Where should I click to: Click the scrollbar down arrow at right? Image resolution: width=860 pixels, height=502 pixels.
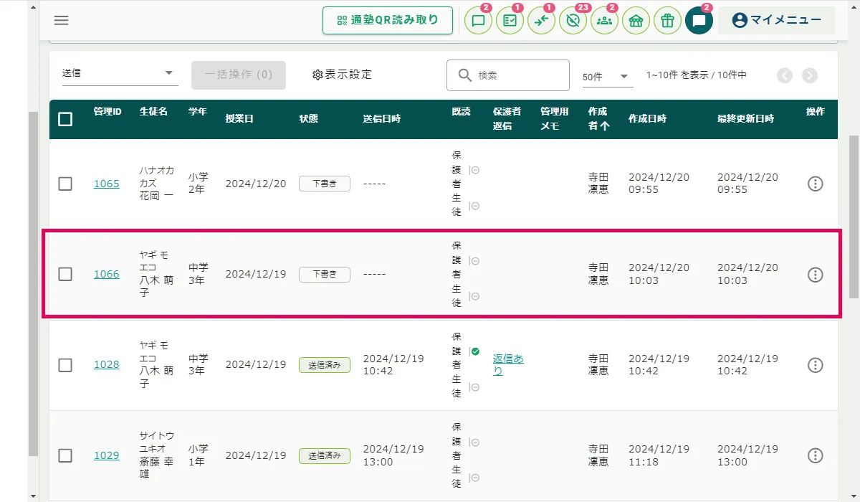854,495
